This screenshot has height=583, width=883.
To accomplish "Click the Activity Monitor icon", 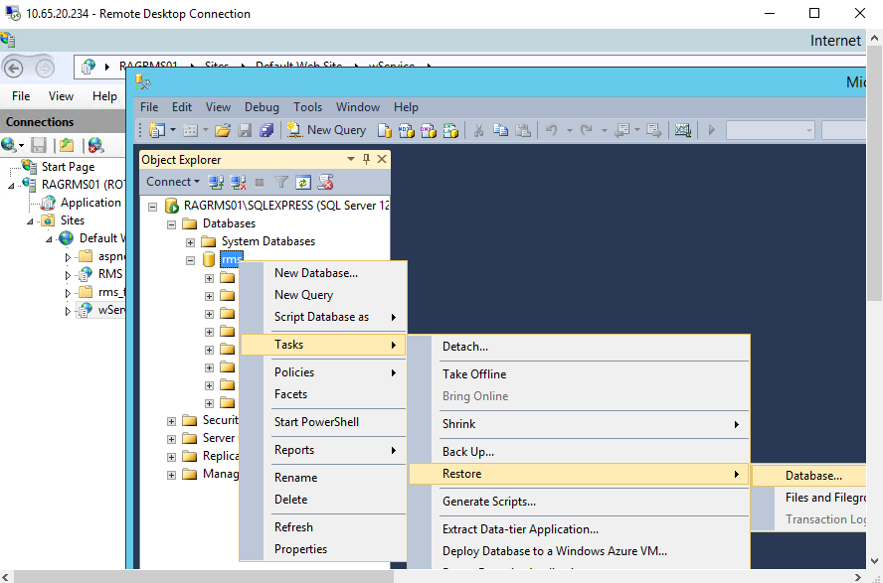I will (x=683, y=130).
